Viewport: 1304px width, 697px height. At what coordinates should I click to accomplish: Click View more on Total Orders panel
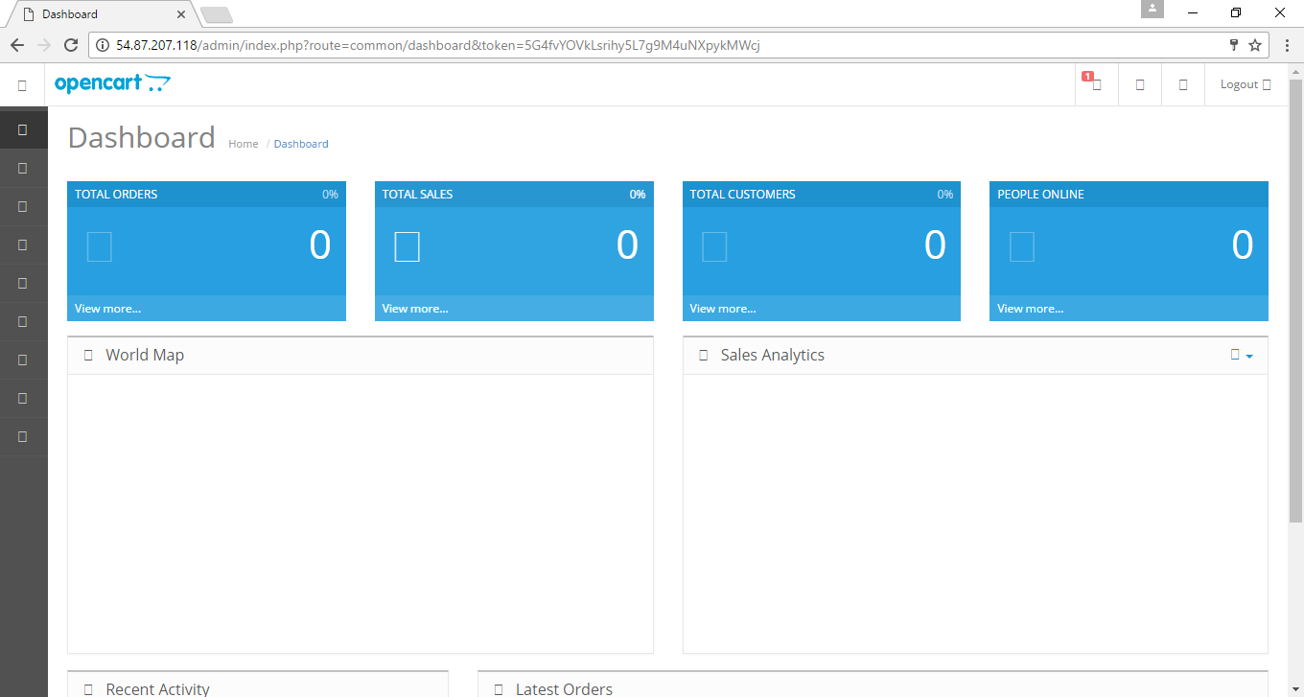pyautogui.click(x=107, y=308)
